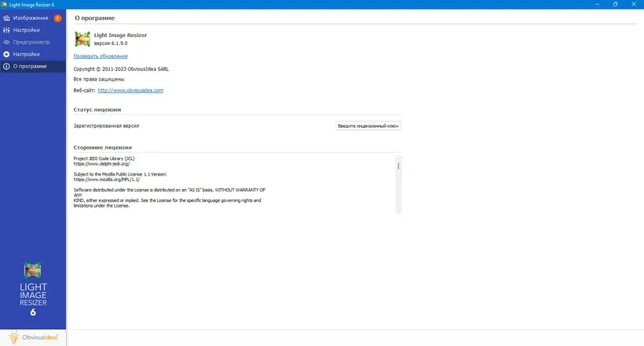Image resolution: width=644 pixels, height=346 pixels.
Task: Click the https://www.delphi-jedi.org/ text line
Action: 101,164
